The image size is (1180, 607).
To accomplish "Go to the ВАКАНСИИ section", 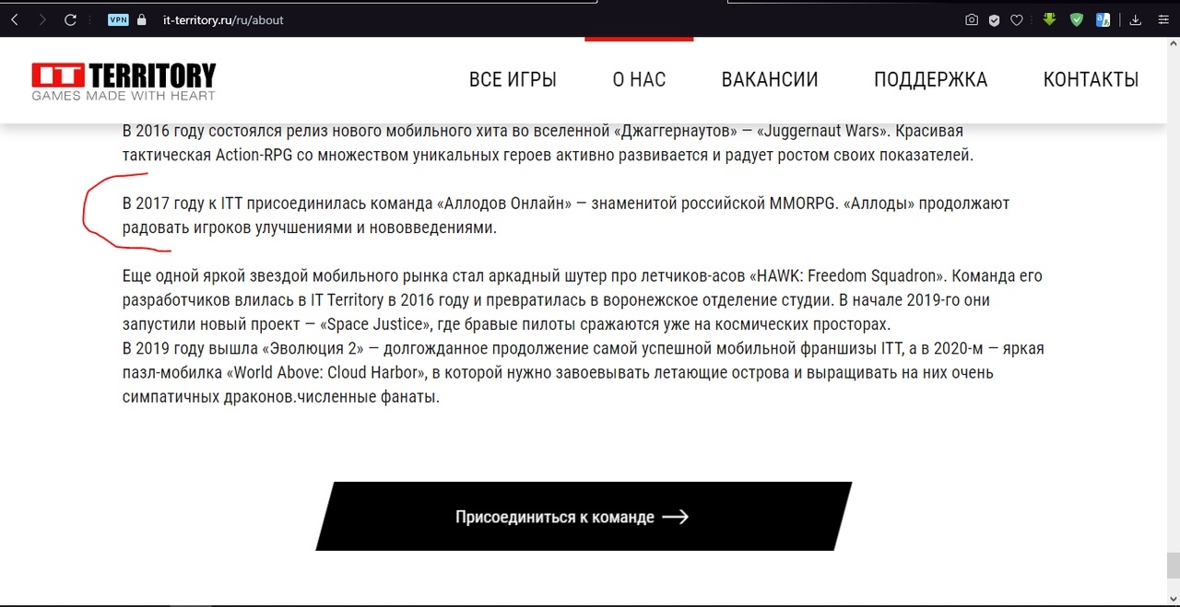I will pyautogui.click(x=770, y=80).
